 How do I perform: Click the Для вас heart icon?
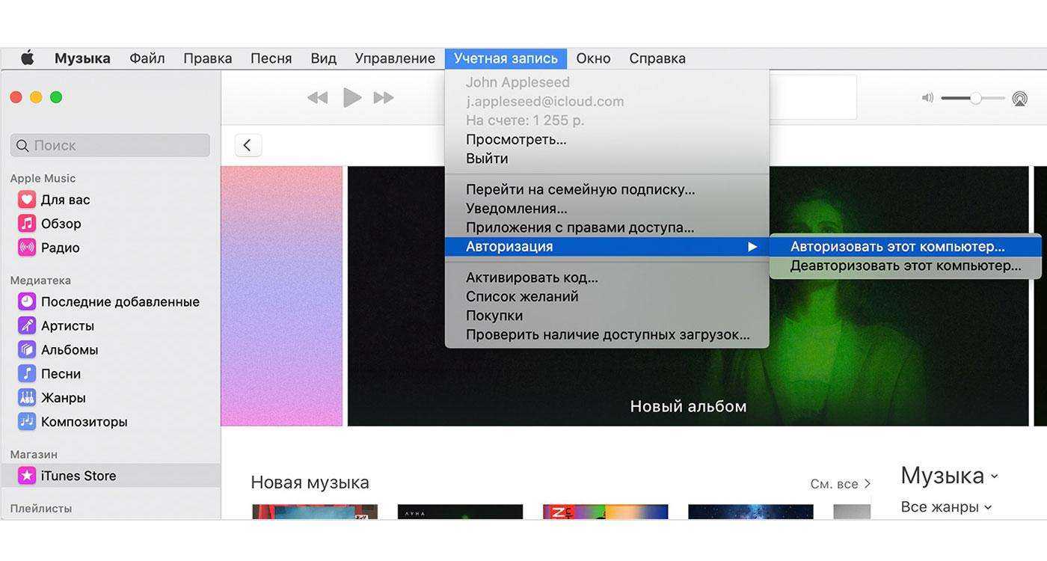click(x=27, y=200)
